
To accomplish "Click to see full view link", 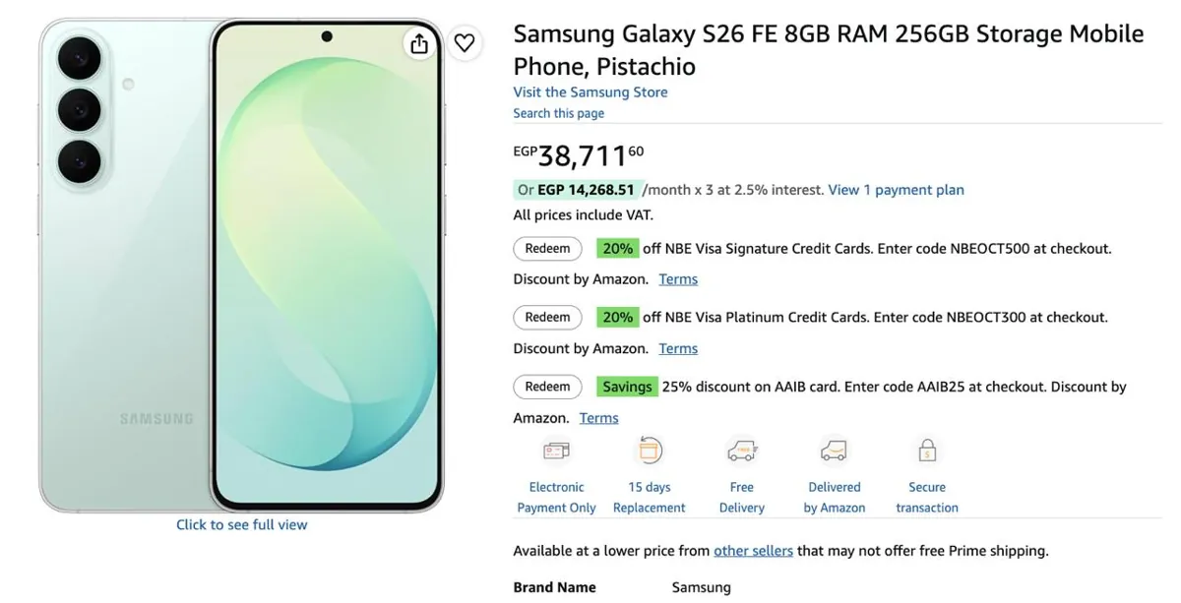I will point(242,525).
